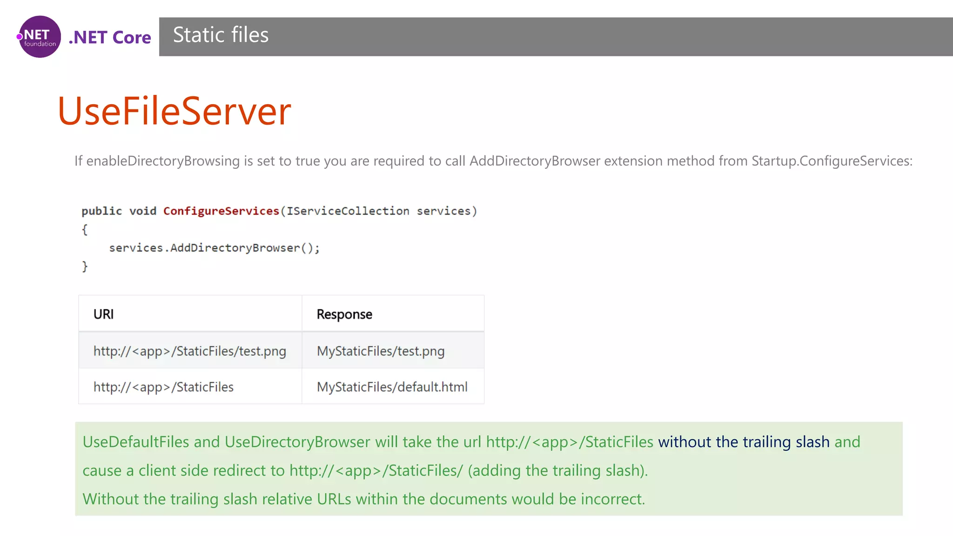Click the Response column header
Screen dimensions: 953x536
344,315
